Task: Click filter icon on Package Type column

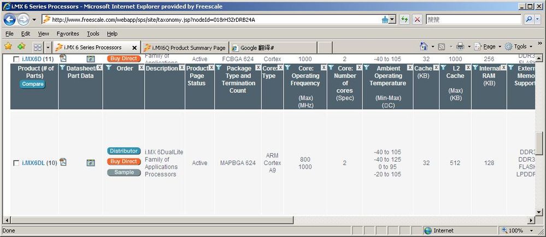Action: (219, 68)
